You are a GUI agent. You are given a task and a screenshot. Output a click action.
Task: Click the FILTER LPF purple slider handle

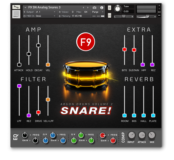tap(19, 86)
